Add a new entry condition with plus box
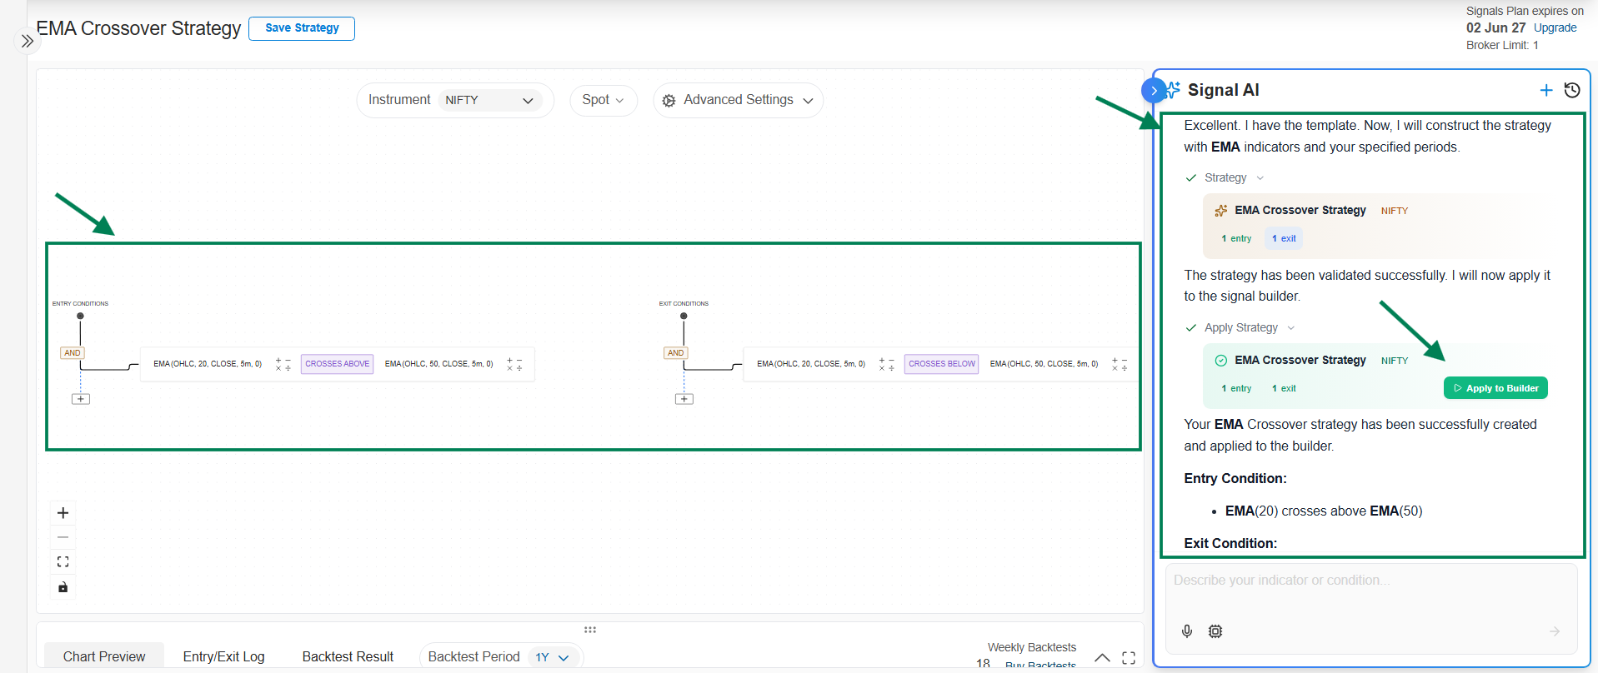The image size is (1598, 673). coord(81,399)
